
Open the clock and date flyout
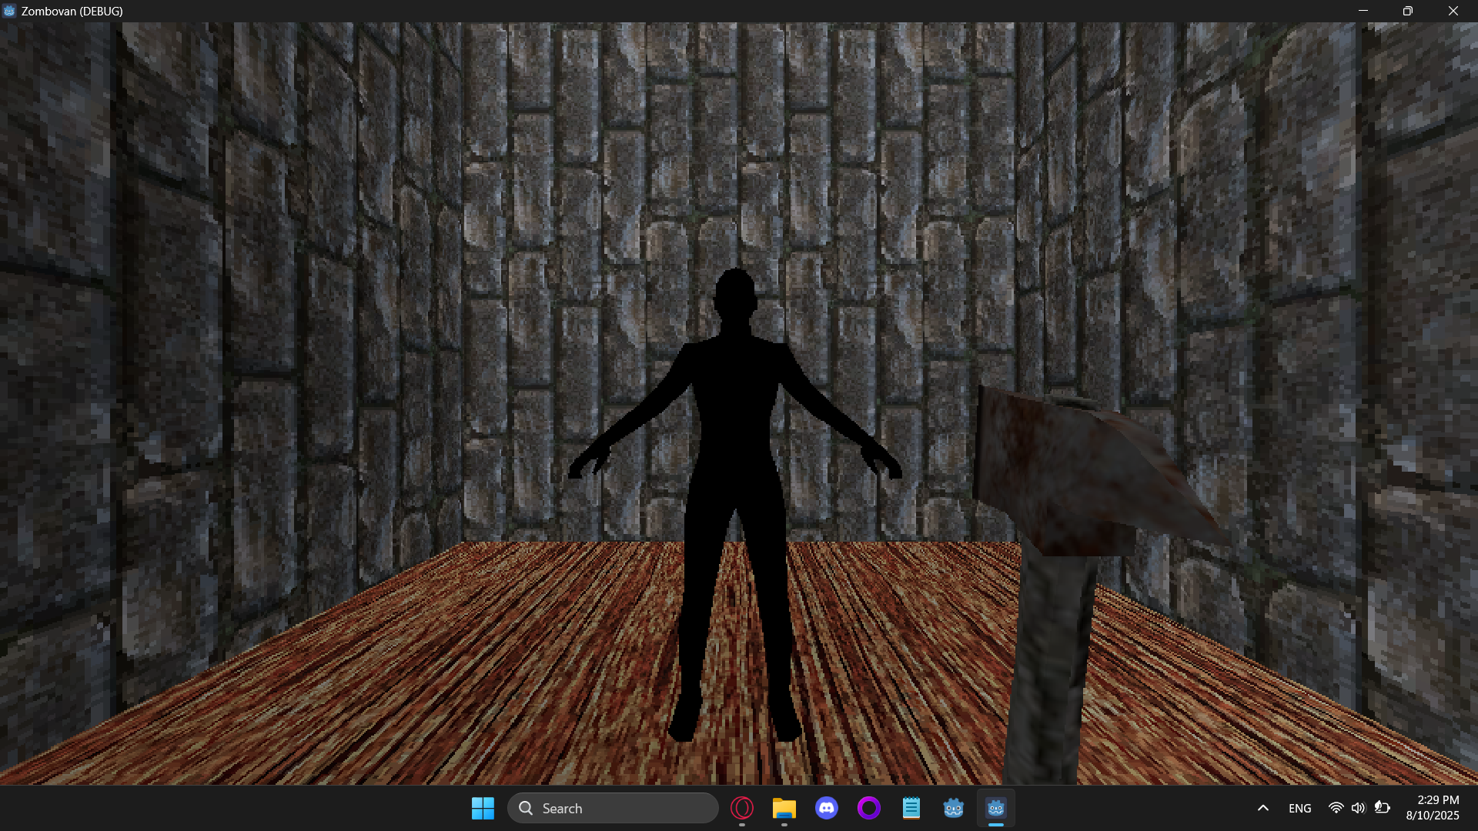[x=1433, y=808]
